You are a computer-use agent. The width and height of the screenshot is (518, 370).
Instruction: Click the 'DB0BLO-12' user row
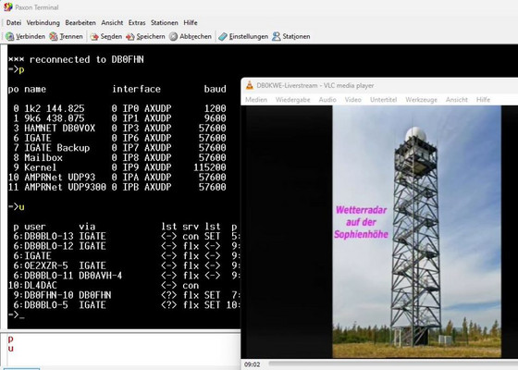coord(124,246)
